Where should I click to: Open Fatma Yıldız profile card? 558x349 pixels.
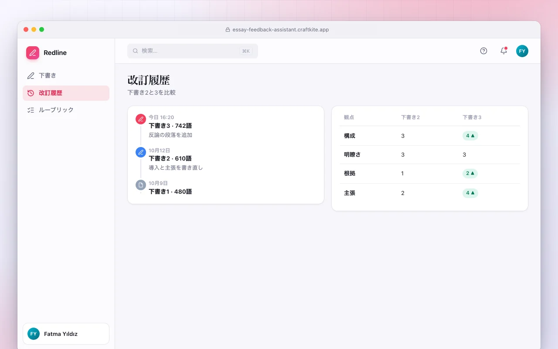click(66, 334)
